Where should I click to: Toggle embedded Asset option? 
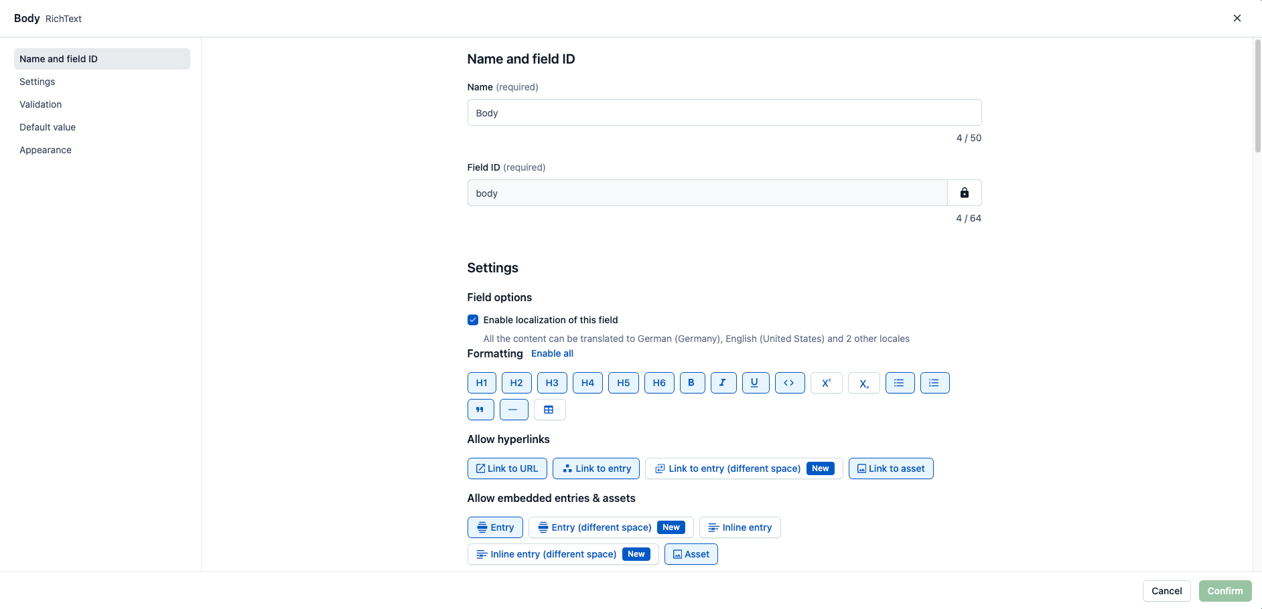click(x=691, y=554)
